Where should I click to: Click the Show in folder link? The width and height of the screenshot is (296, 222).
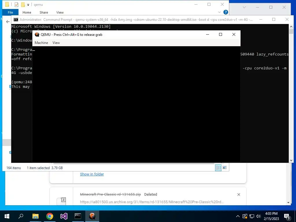[92, 174]
